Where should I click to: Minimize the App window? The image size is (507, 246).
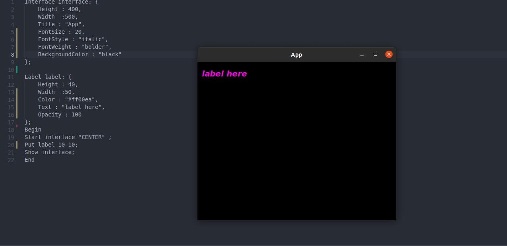(362, 55)
